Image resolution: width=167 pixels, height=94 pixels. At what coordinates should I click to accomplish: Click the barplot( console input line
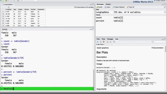47,89
